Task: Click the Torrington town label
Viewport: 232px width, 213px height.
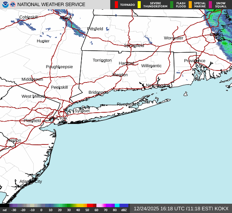Action: pyautogui.click(x=102, y=60)
